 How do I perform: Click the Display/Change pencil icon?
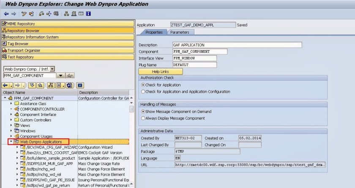pyautogui.click(x=24, y=14)
